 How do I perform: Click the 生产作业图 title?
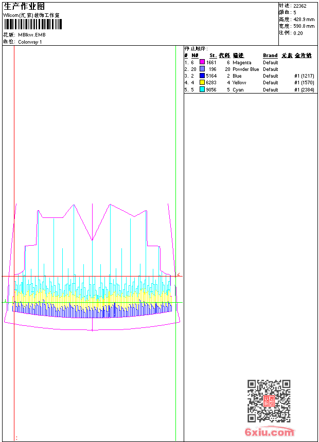24,6
